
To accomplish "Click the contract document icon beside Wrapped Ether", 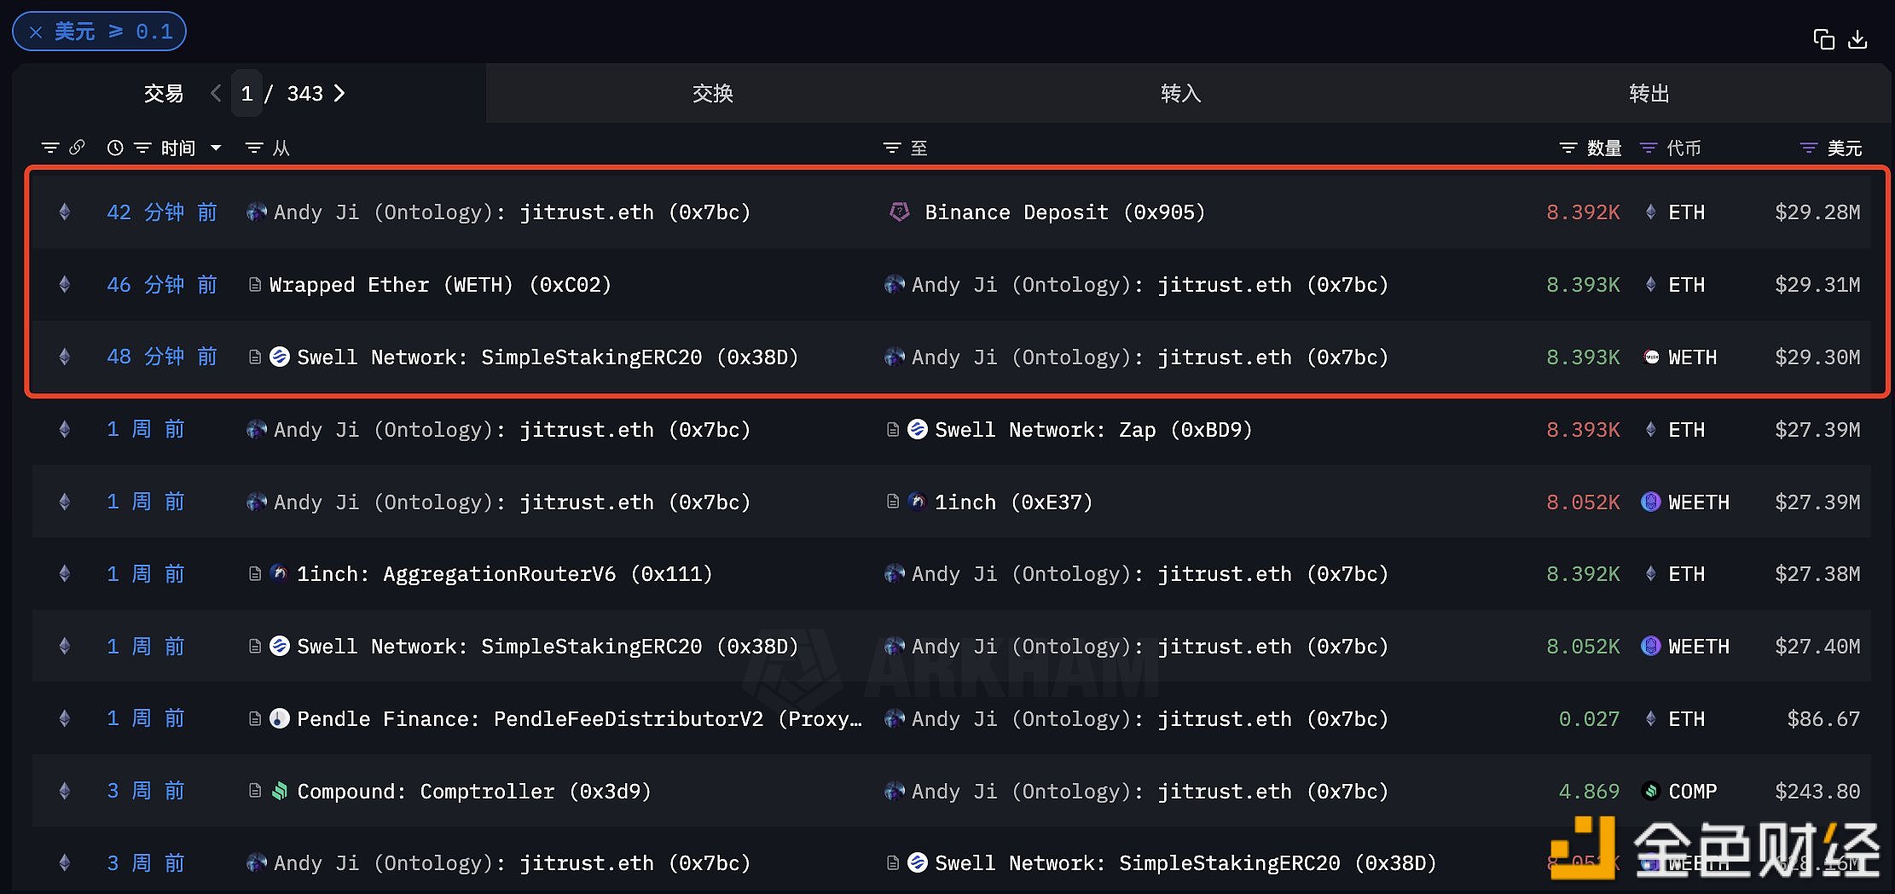I will (255, 284).
